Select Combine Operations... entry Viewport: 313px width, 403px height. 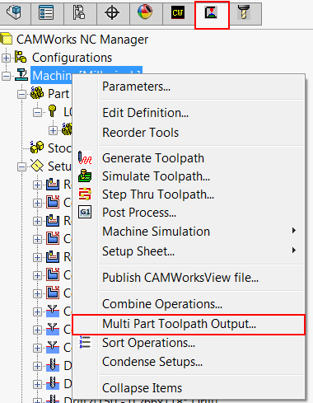tap(162, 304)
